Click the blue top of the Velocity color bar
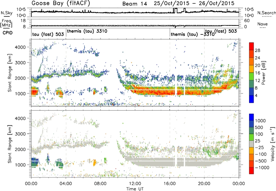Screen dimensions: 276x191 252,117
